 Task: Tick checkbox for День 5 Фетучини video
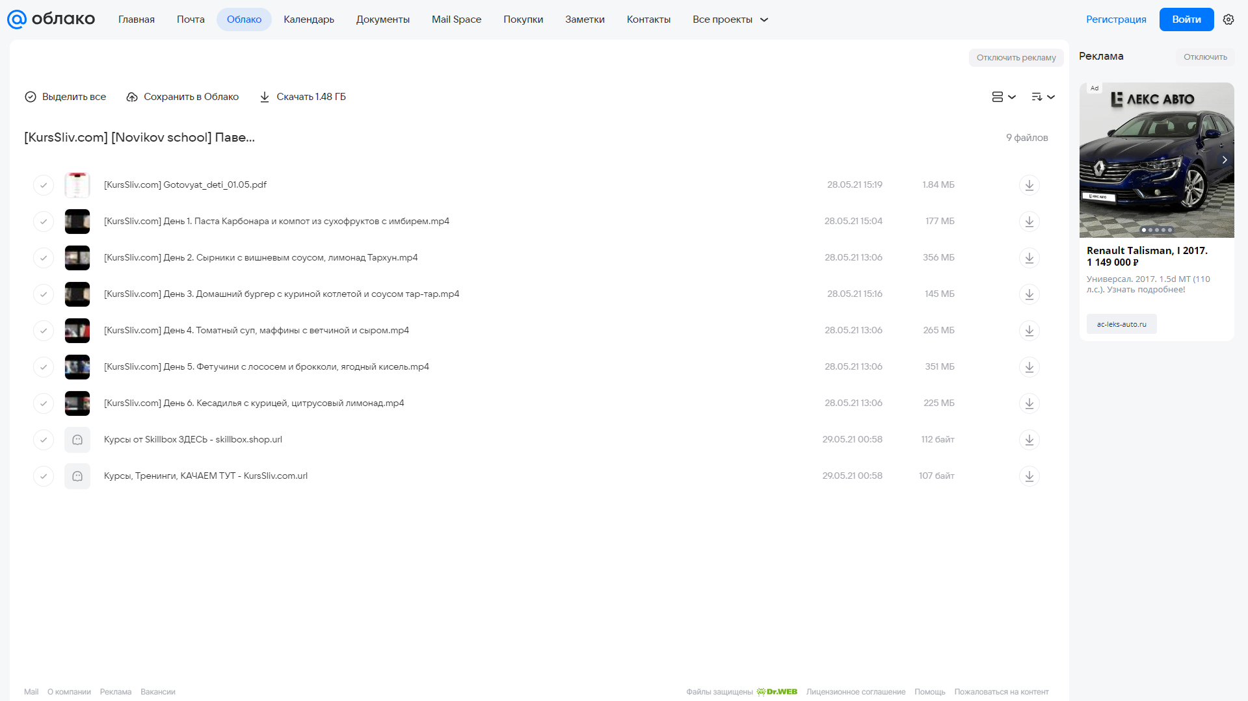[x=44, y=367]
